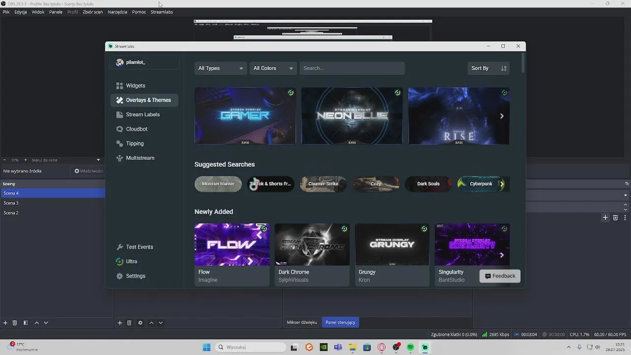Delete the selected scene with trash icon

(x=15, y=323)
